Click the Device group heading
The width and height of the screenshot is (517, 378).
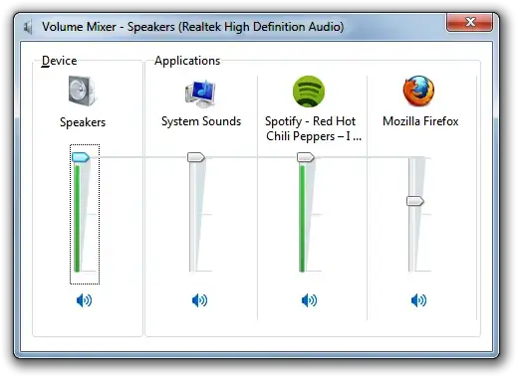pos(59,61)
